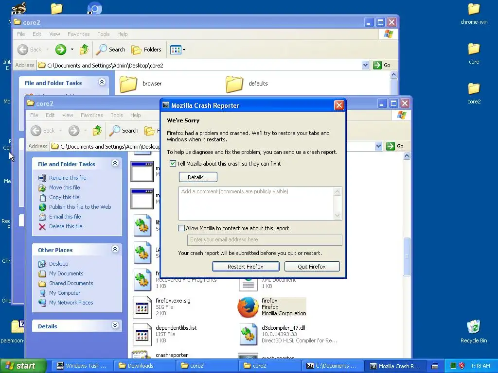498x373 pixels.
Task: Switch to Downloads taskbar button
Action: (x=144, y=366)
